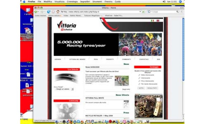The height and width of the screenshot is (124, 205).
Task: Click the COMMUNITY navigation item
Action: click(126, 59)
